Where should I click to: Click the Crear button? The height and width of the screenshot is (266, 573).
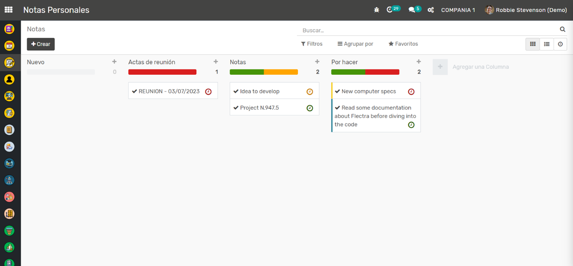(41, 44)
